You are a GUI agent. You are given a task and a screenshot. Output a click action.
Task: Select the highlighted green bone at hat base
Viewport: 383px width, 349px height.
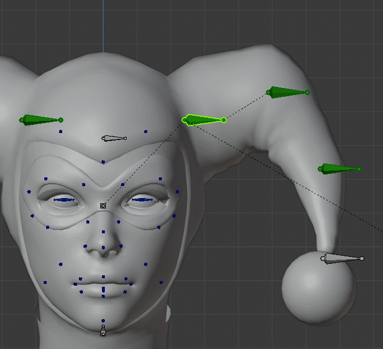click(204, 120)
